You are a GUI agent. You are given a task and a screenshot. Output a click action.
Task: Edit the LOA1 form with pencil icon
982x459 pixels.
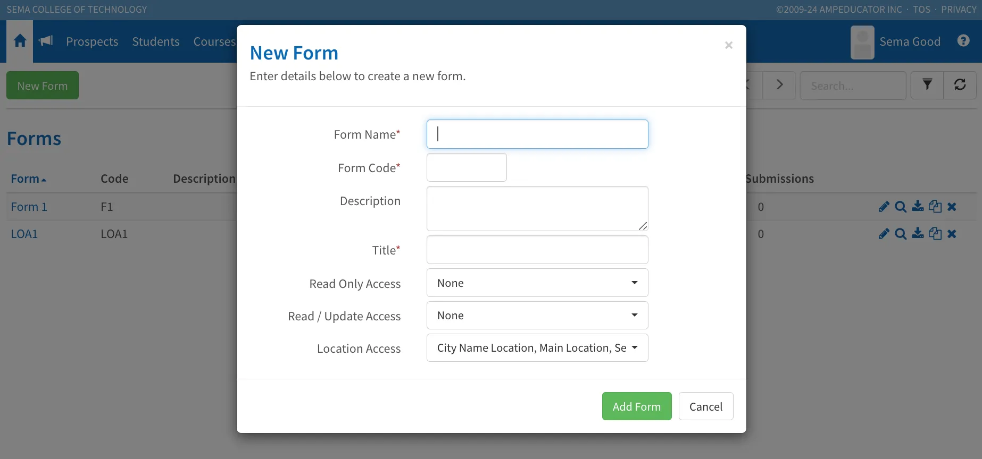[884, 234]
